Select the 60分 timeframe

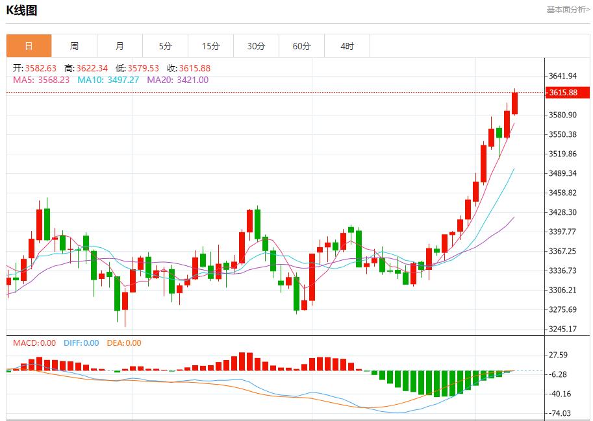[300, 45]
